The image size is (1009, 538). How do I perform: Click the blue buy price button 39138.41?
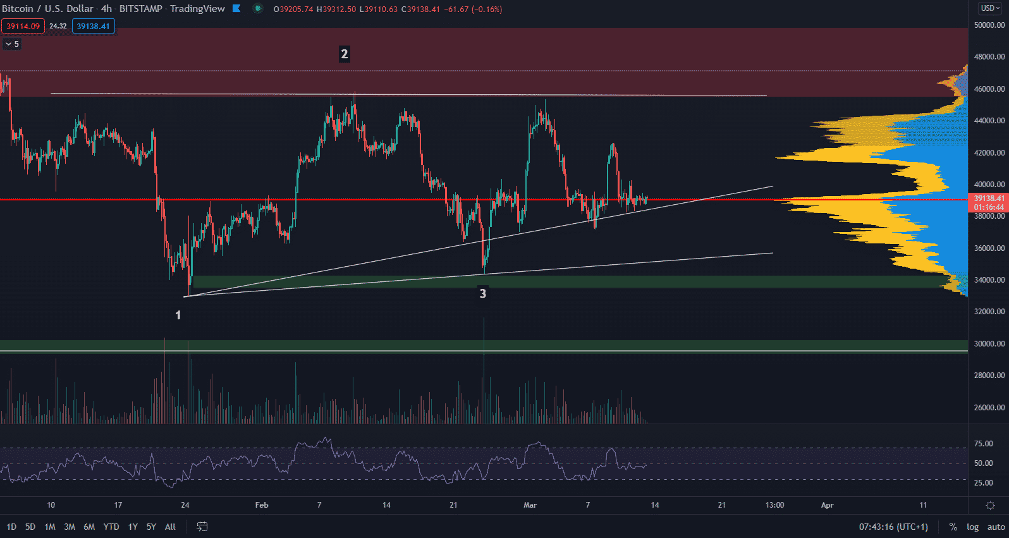[x=93, y=26]
